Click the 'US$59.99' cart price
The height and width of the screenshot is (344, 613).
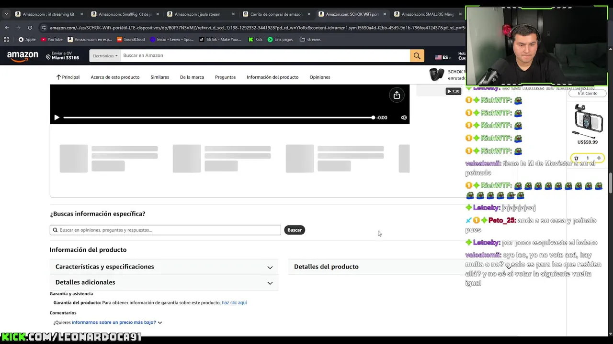click(x=588, y=142)
